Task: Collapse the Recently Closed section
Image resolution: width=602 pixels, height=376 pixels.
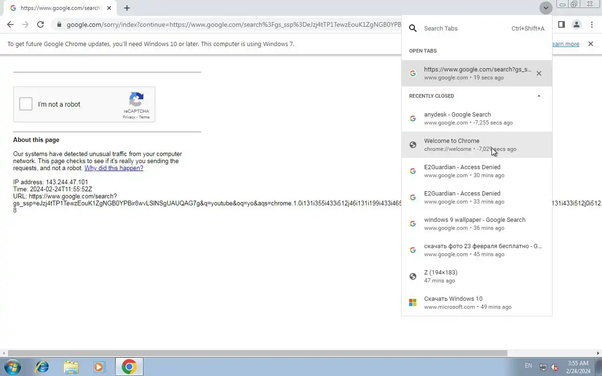Action: [x=539, y=96]
